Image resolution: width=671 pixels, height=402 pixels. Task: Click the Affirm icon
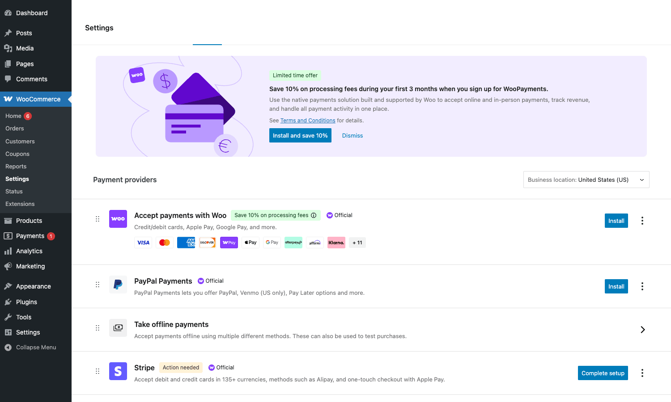315,243
